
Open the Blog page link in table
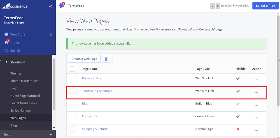[x=85, y=104]
